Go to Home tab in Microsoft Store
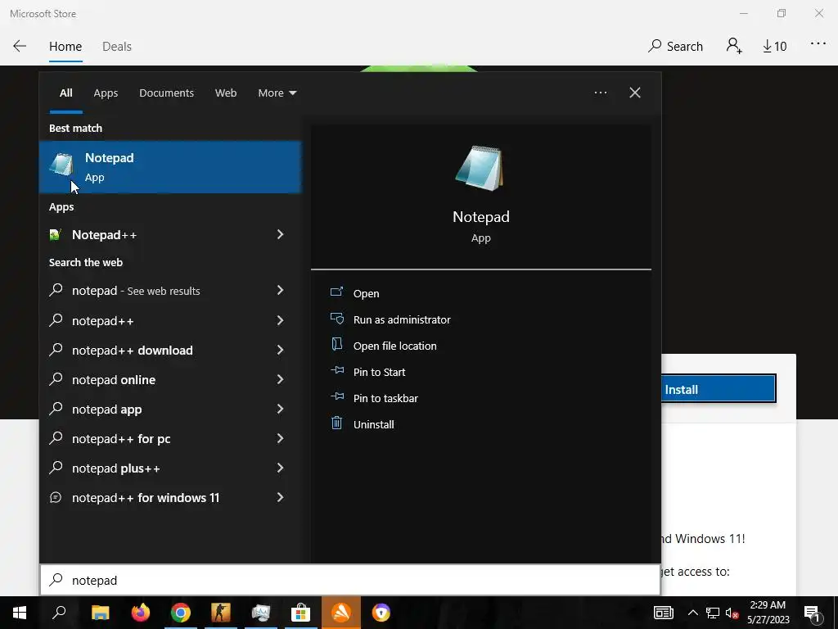 65,47
